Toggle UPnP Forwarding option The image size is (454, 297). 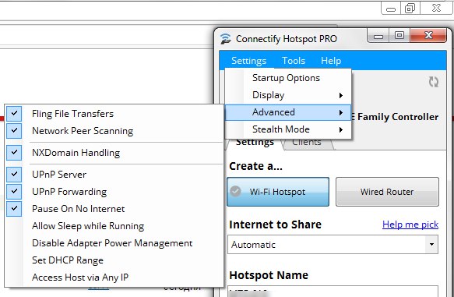(114, 191)
